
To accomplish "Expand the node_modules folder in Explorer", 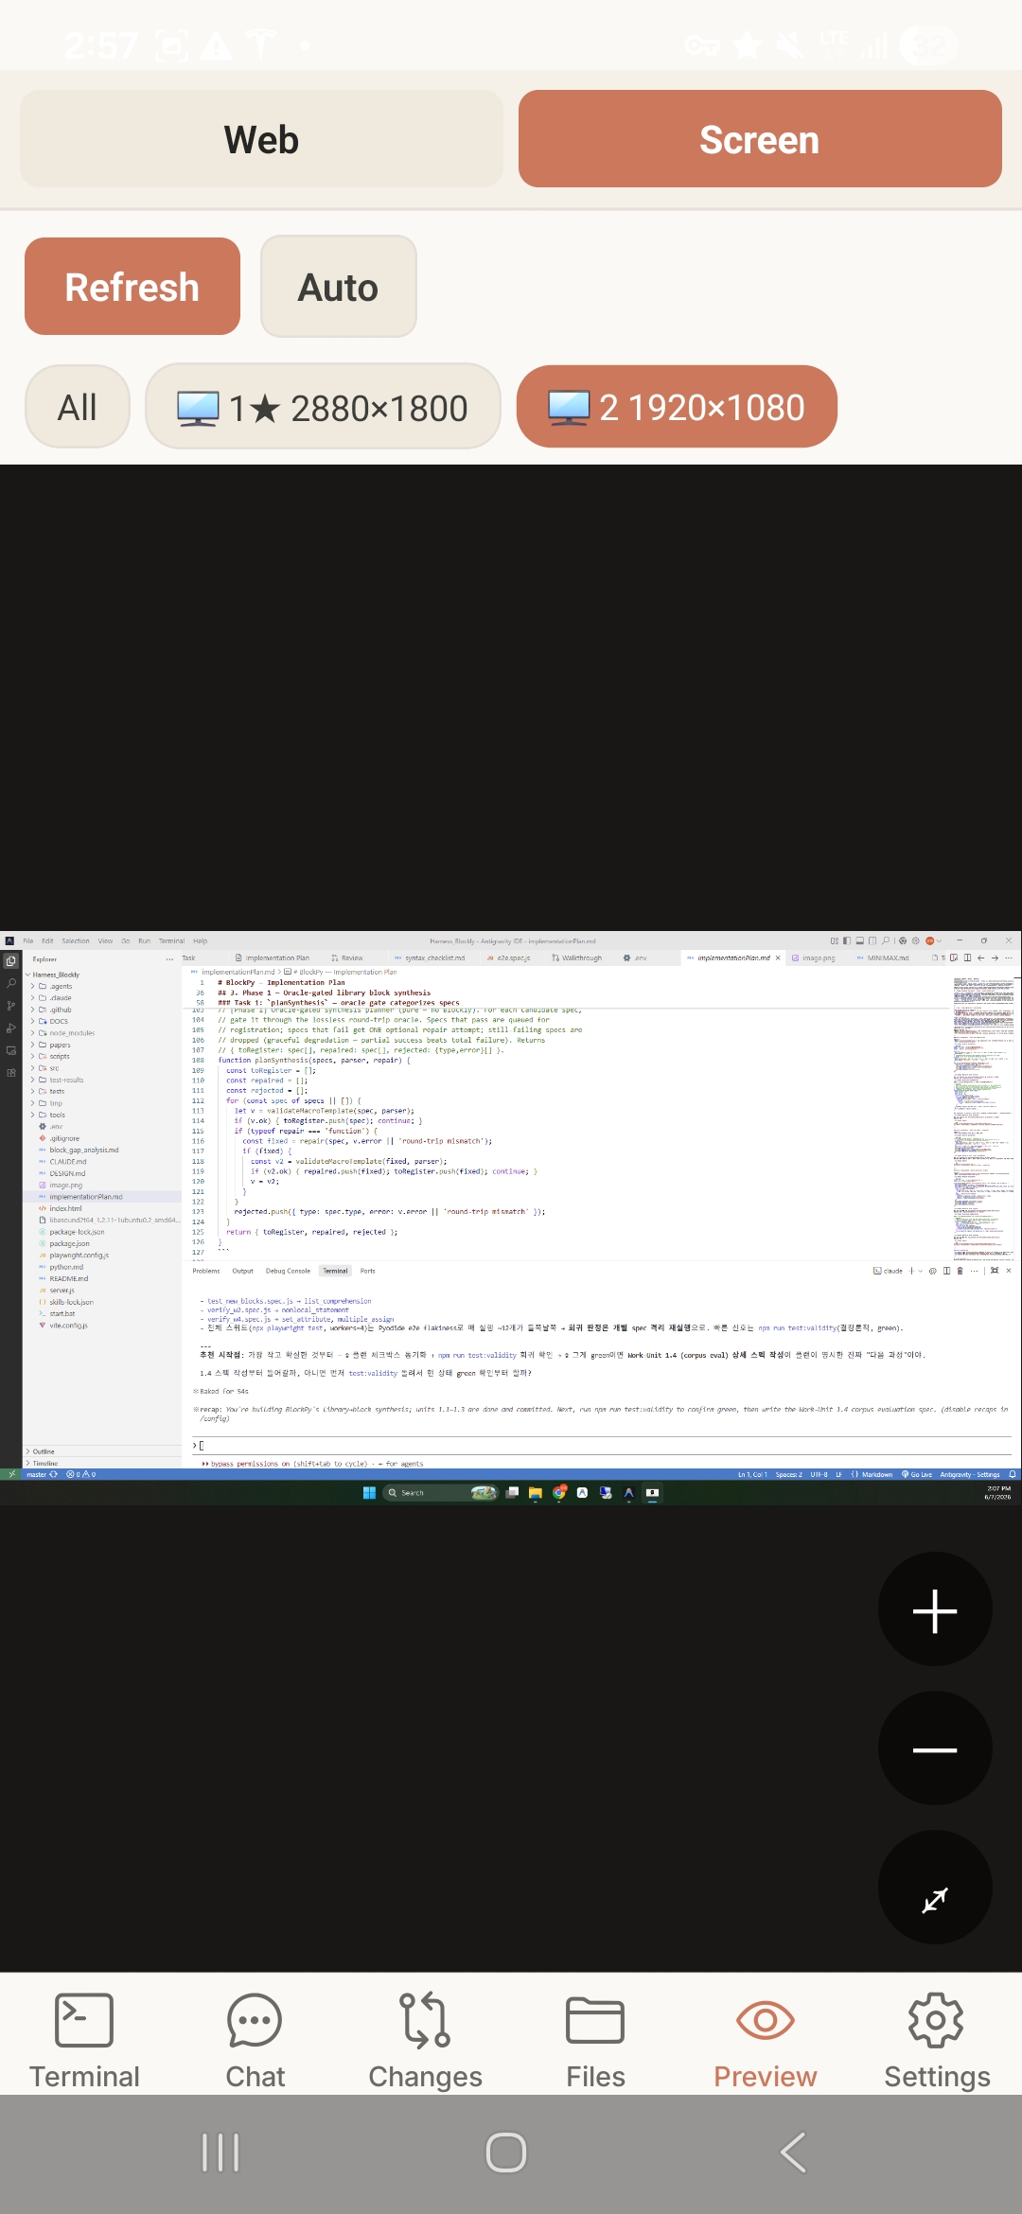I will coord(101,1033).
